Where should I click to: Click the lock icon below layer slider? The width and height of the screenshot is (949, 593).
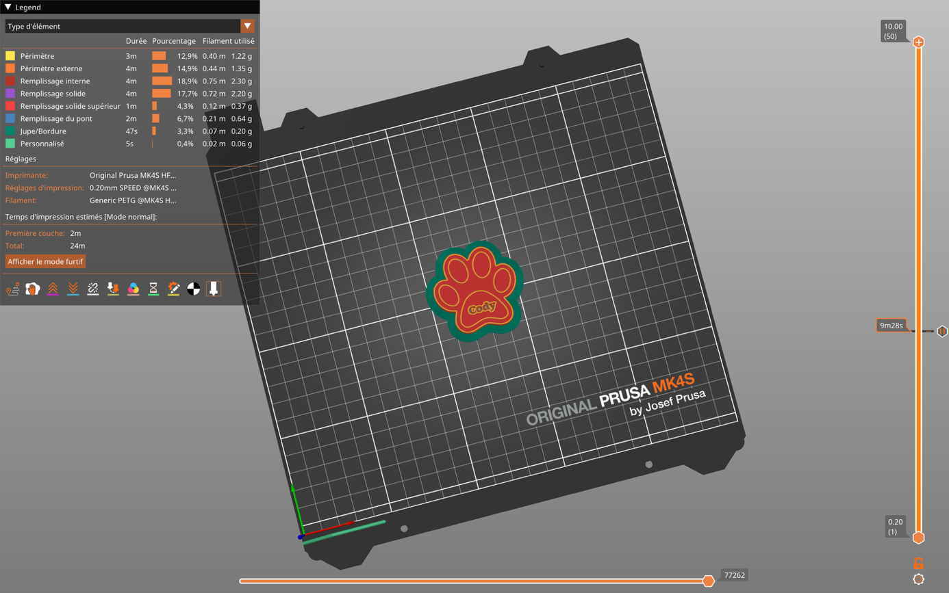pyautogui.click(x=918, y=564)
